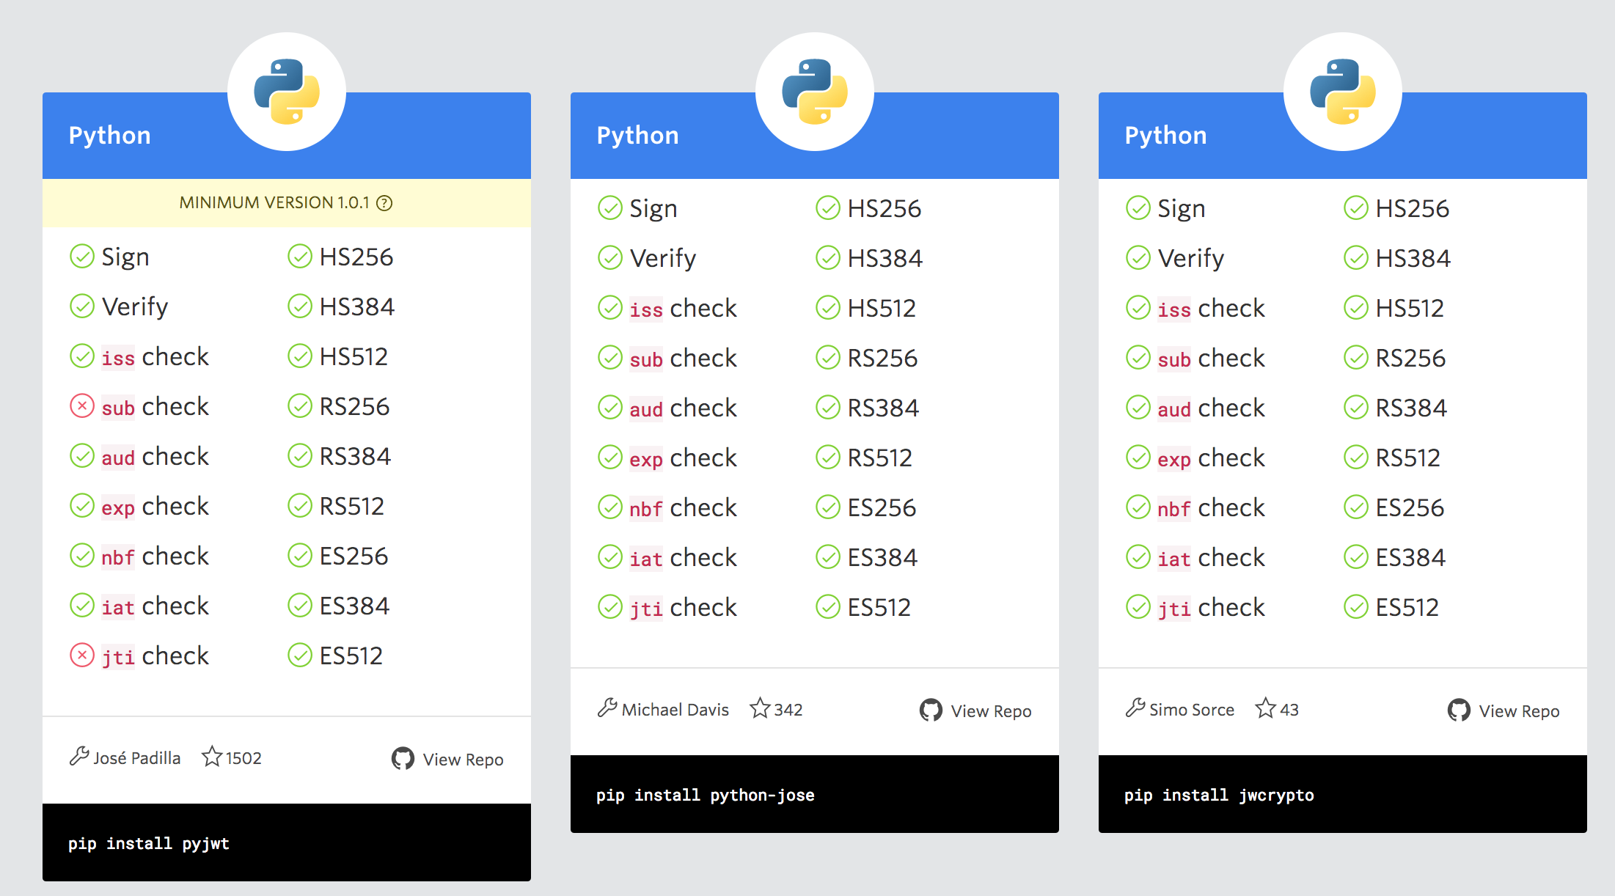Click the iat check label in jwcrypto card
This screenshot has width=1615, height=896.
coord(1212,557)
